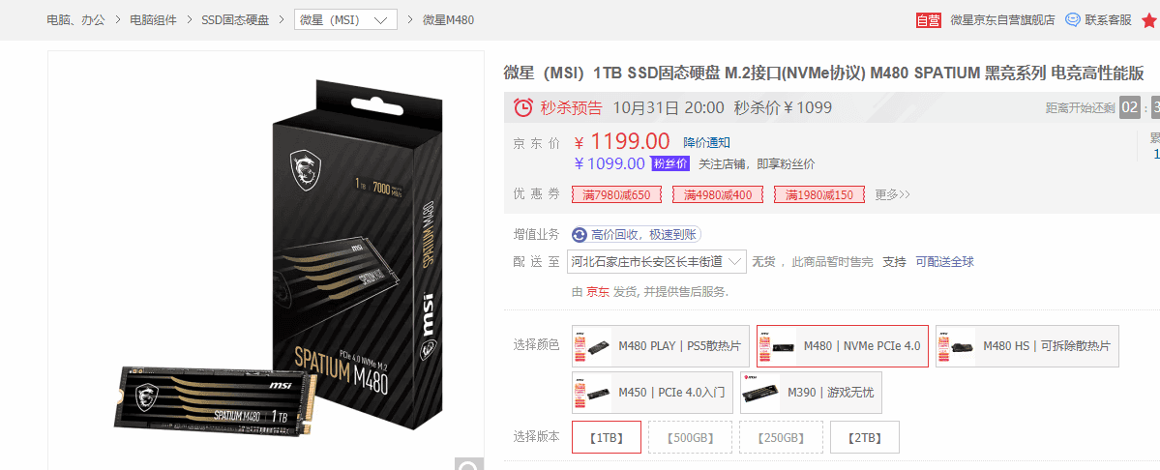
Task: Expand 更多>> coupons
Action: click(x=893, y=194)
